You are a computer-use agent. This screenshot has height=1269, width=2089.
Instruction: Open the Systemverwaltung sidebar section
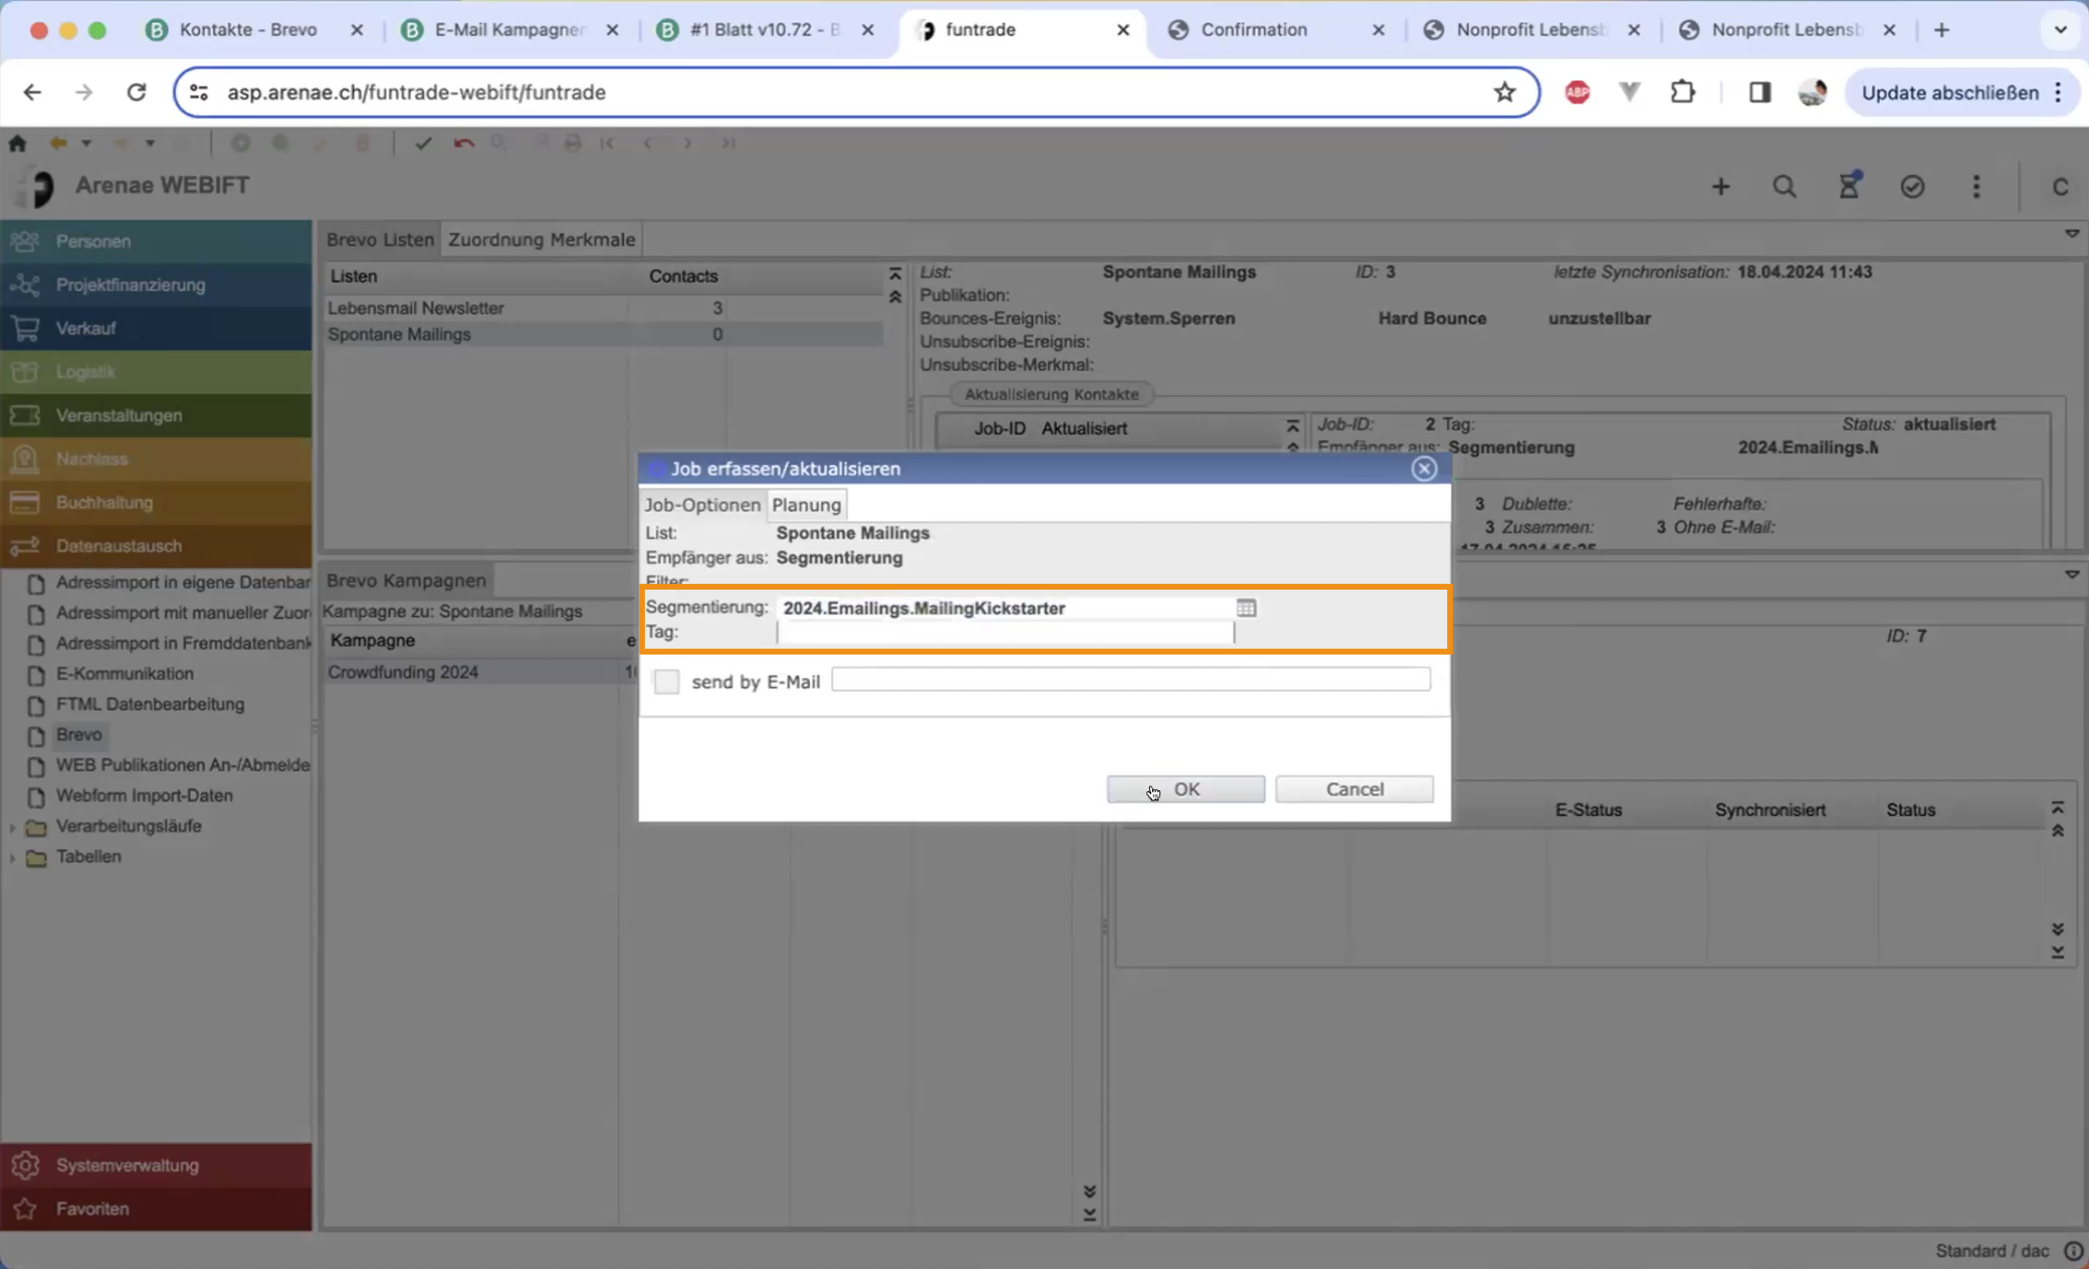(x=127, y=1165)
